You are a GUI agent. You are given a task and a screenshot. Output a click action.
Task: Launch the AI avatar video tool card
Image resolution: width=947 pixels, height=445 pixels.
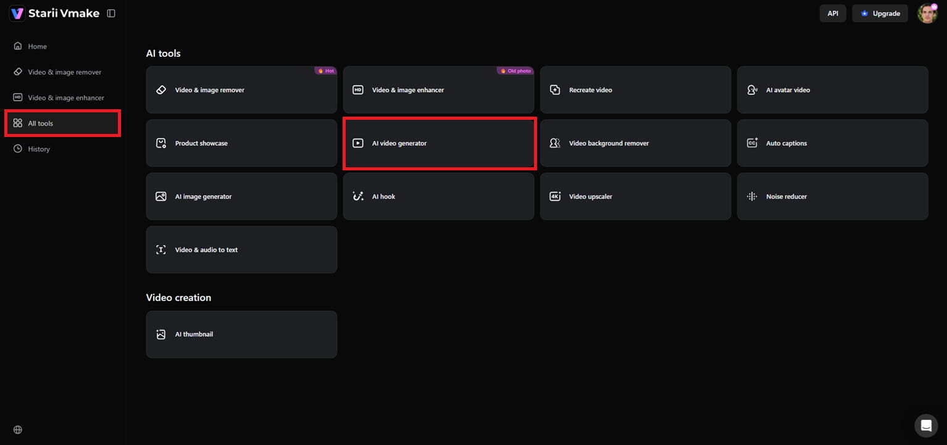tap(832, 89)
